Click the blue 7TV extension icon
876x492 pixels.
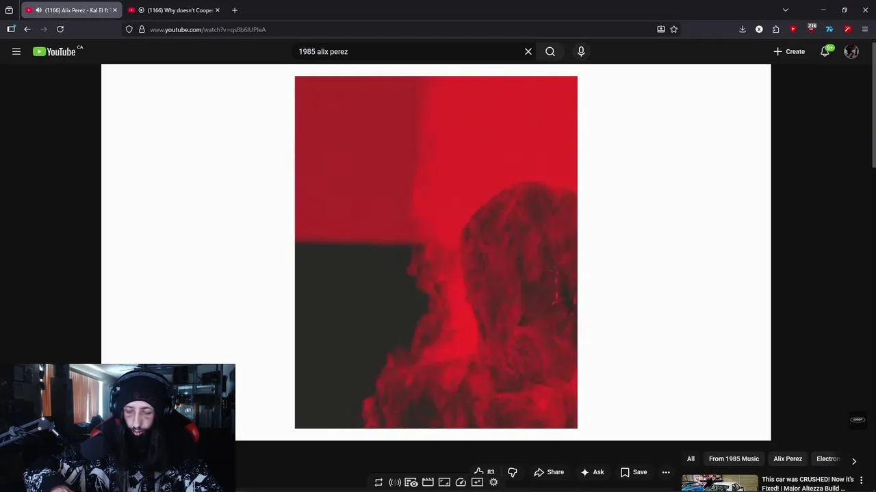tap(829, 29)
